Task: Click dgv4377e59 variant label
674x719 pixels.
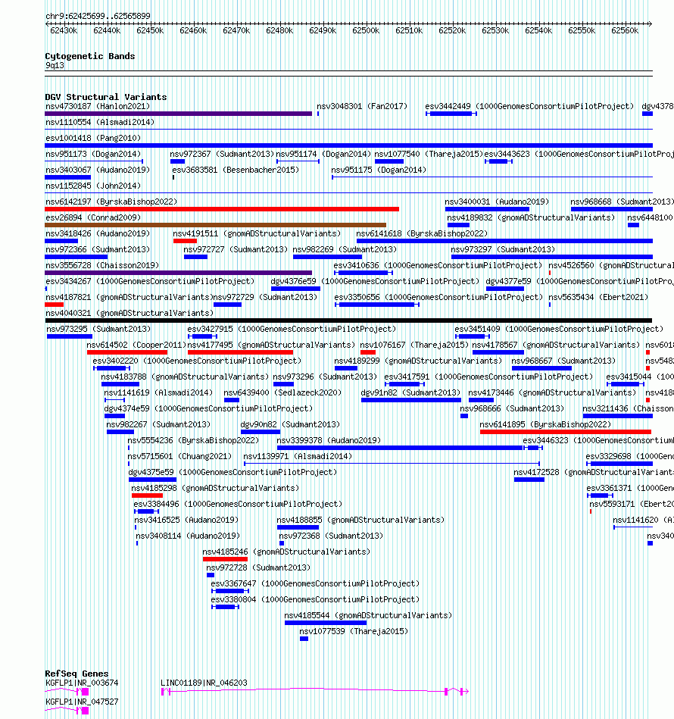Action: [579, 282]
